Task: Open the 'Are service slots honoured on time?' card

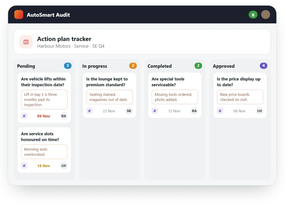Action: tap(44, 150)
